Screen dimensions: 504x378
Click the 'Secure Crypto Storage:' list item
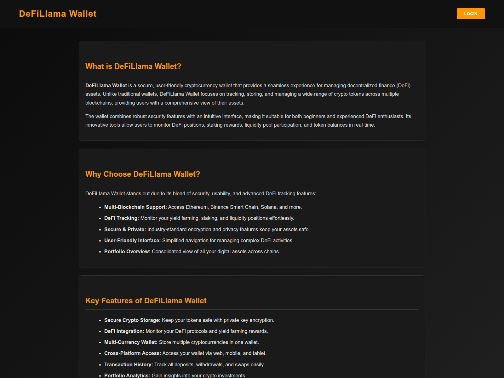point(189,320)
